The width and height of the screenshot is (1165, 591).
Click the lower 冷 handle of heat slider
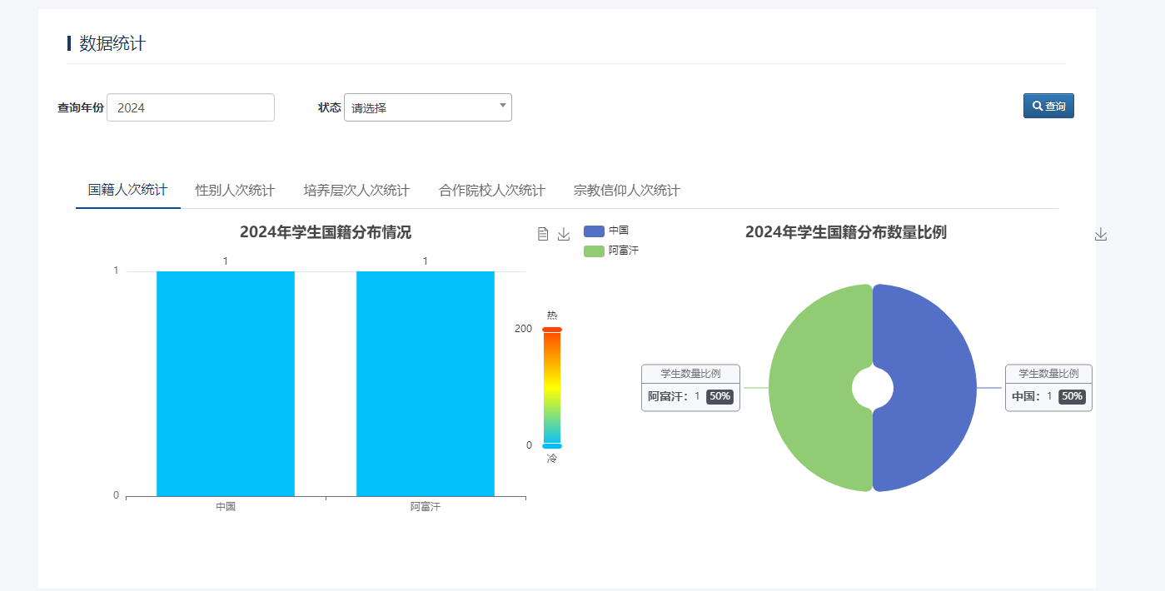(x=552, y=446)
